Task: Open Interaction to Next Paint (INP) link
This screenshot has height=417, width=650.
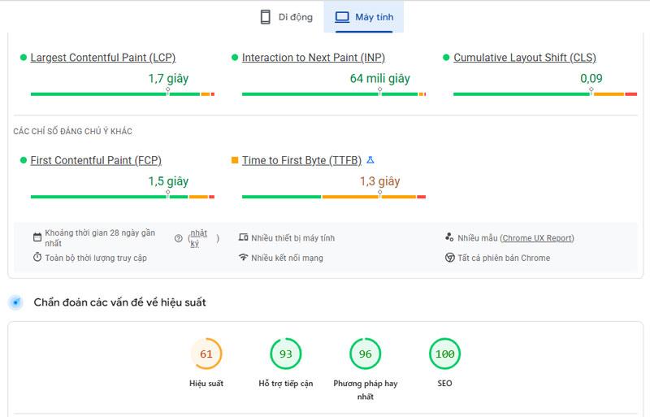Action: (314, 57)
